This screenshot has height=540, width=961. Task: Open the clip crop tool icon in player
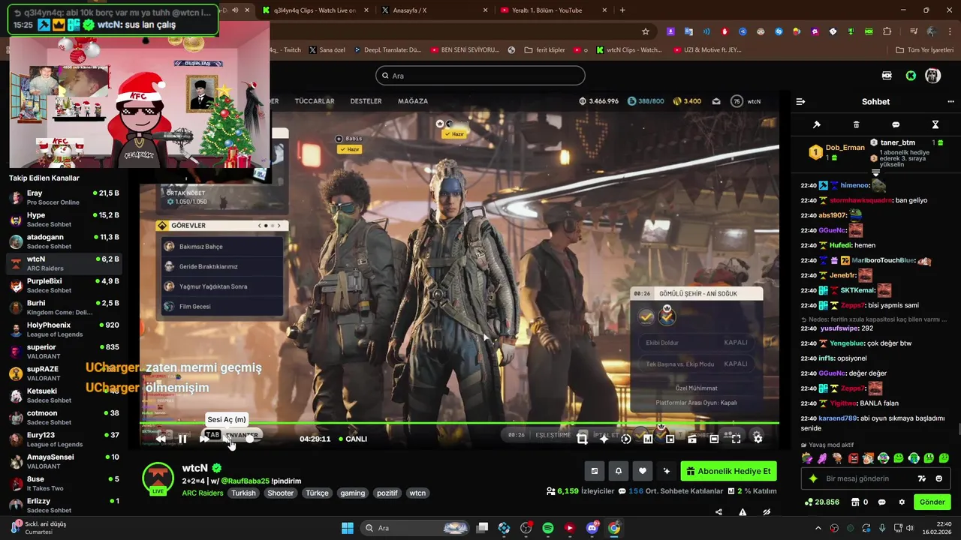pos(582,439)
